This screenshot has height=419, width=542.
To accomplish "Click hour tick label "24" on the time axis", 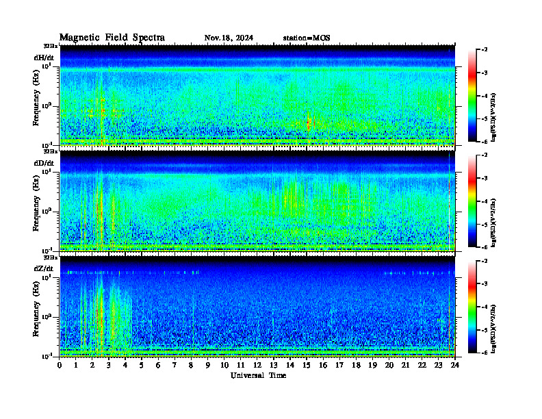I will [455, 366].
